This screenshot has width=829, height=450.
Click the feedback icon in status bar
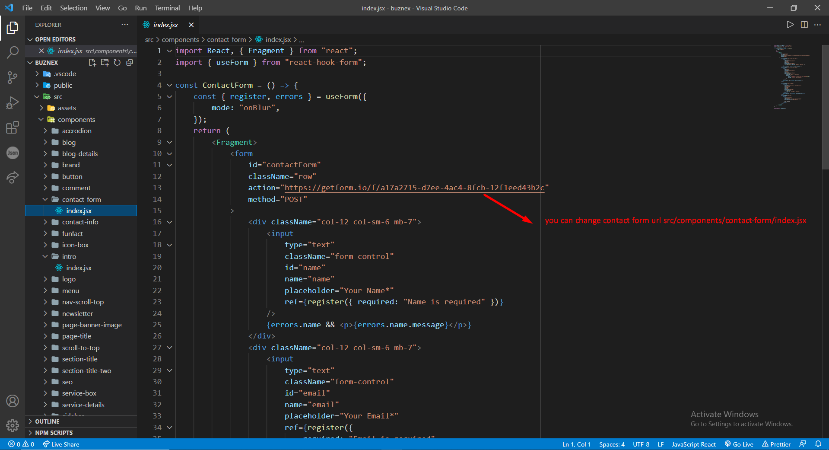click(803, 444)
